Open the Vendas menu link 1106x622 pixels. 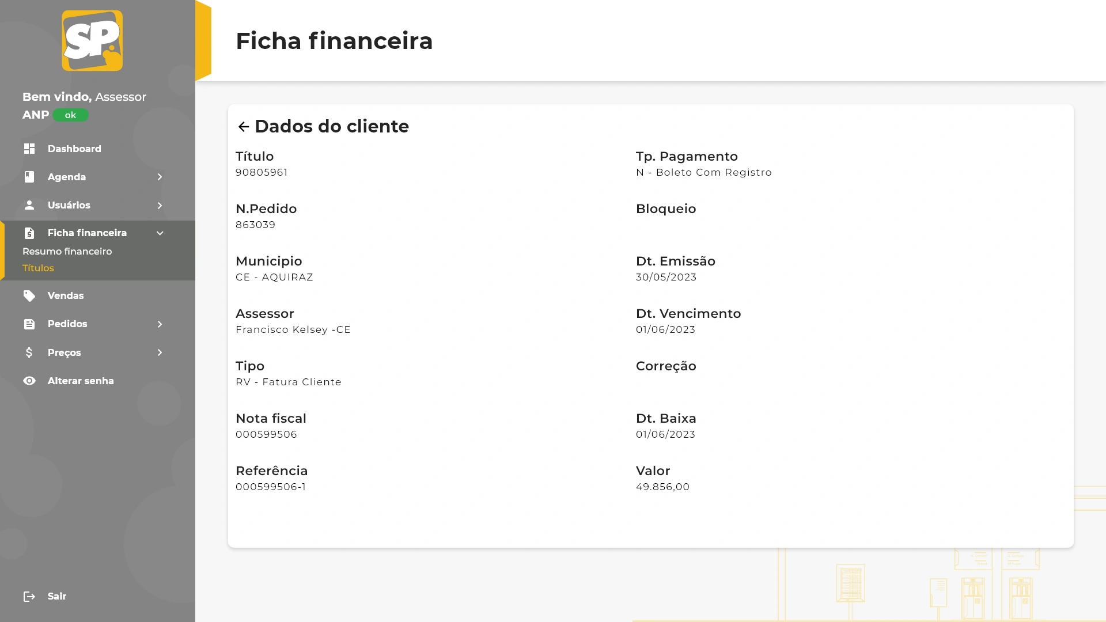point(66,296)
